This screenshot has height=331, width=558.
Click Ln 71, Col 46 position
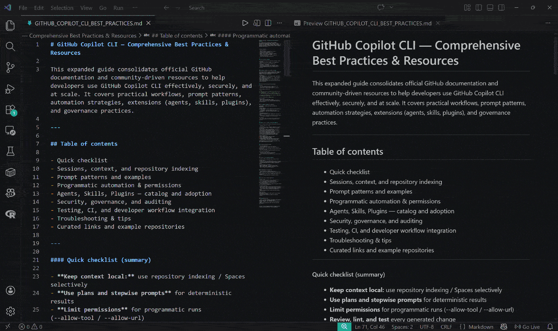(x=370, y=327)
